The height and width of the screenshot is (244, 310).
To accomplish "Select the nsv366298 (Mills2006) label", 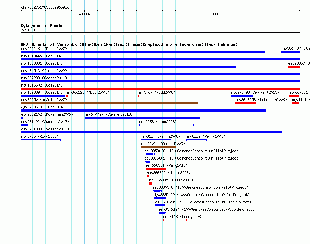I will [x=87, y=92].
